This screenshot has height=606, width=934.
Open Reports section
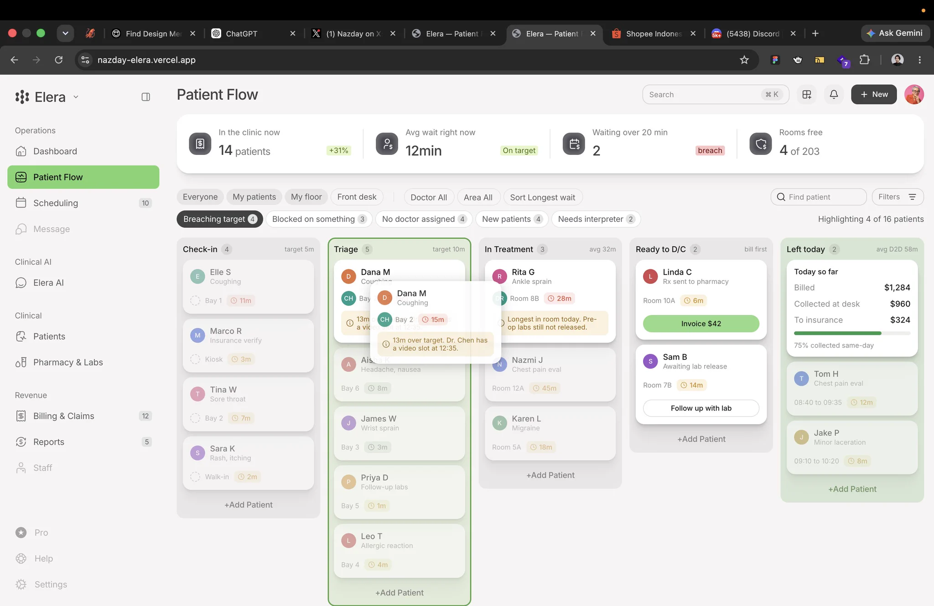(83, 442)
